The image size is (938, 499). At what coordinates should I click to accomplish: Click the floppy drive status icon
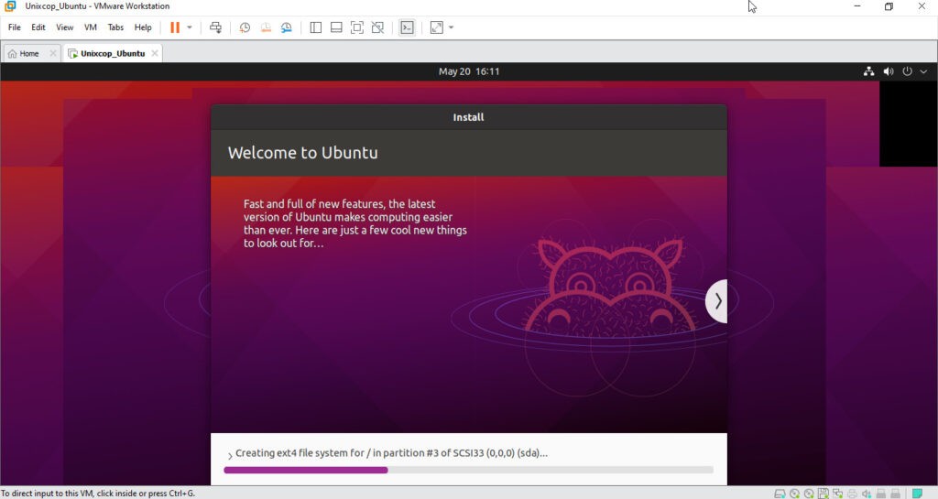(x=823, y=494)
